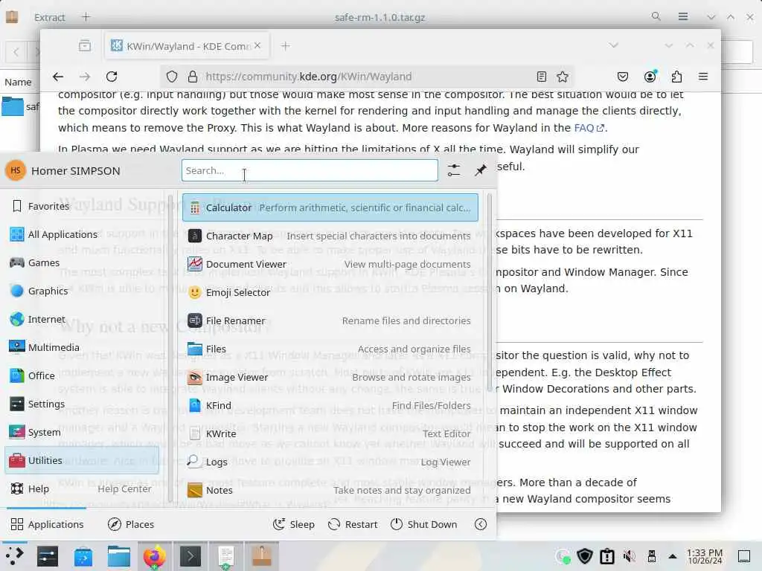Open the Internet category
762x571 pixels.
(82, 319)
